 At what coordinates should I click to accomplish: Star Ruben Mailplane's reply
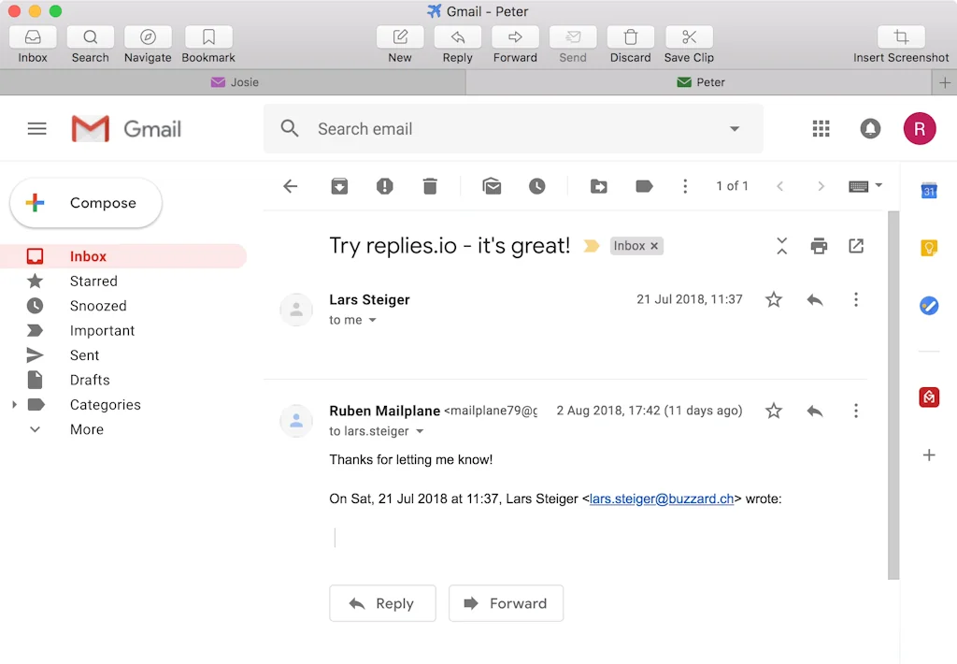pos(773,410)
